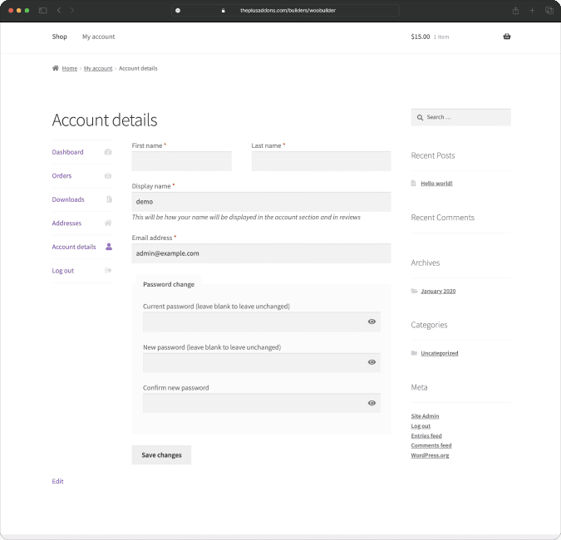Open My account in the top navigation

tap(98, 37)
